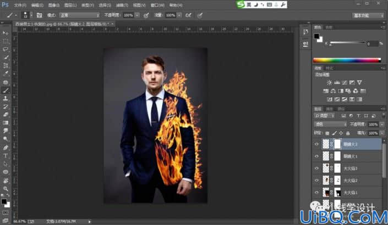
Task: Add a Hue/Saturation adjustment layer
Action: (x=326, y=91)
